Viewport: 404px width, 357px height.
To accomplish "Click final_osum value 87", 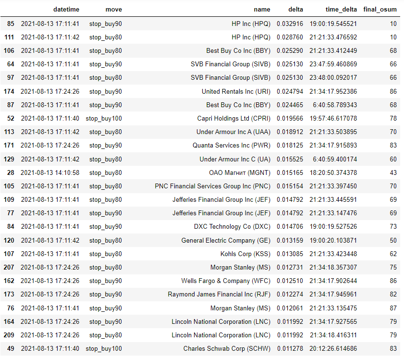I will coord(393,308).
